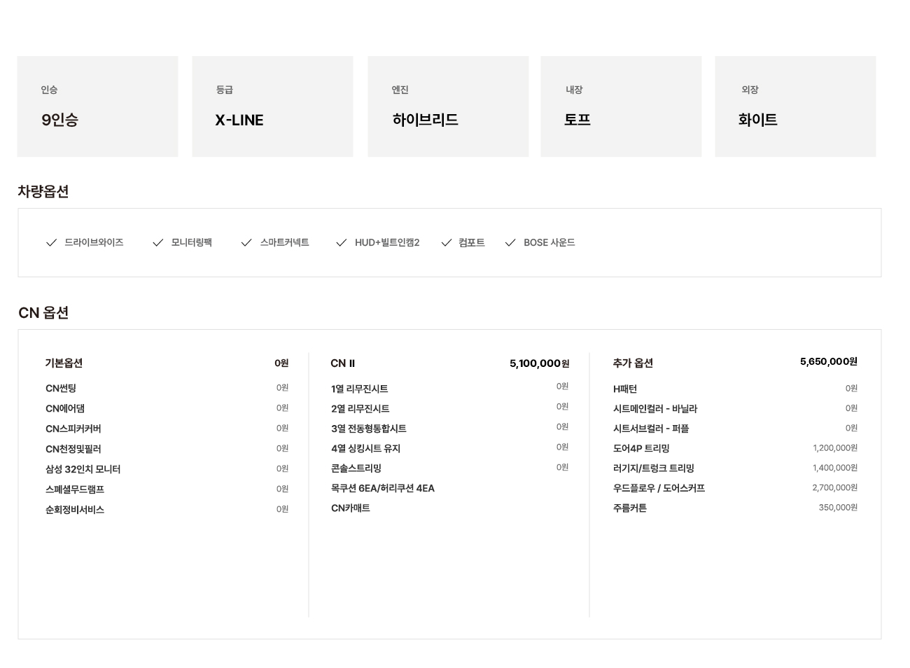Click the 1열 리무진시트 item
The width and height of the screenshot is (910, 668).
[x=360, y=389]
